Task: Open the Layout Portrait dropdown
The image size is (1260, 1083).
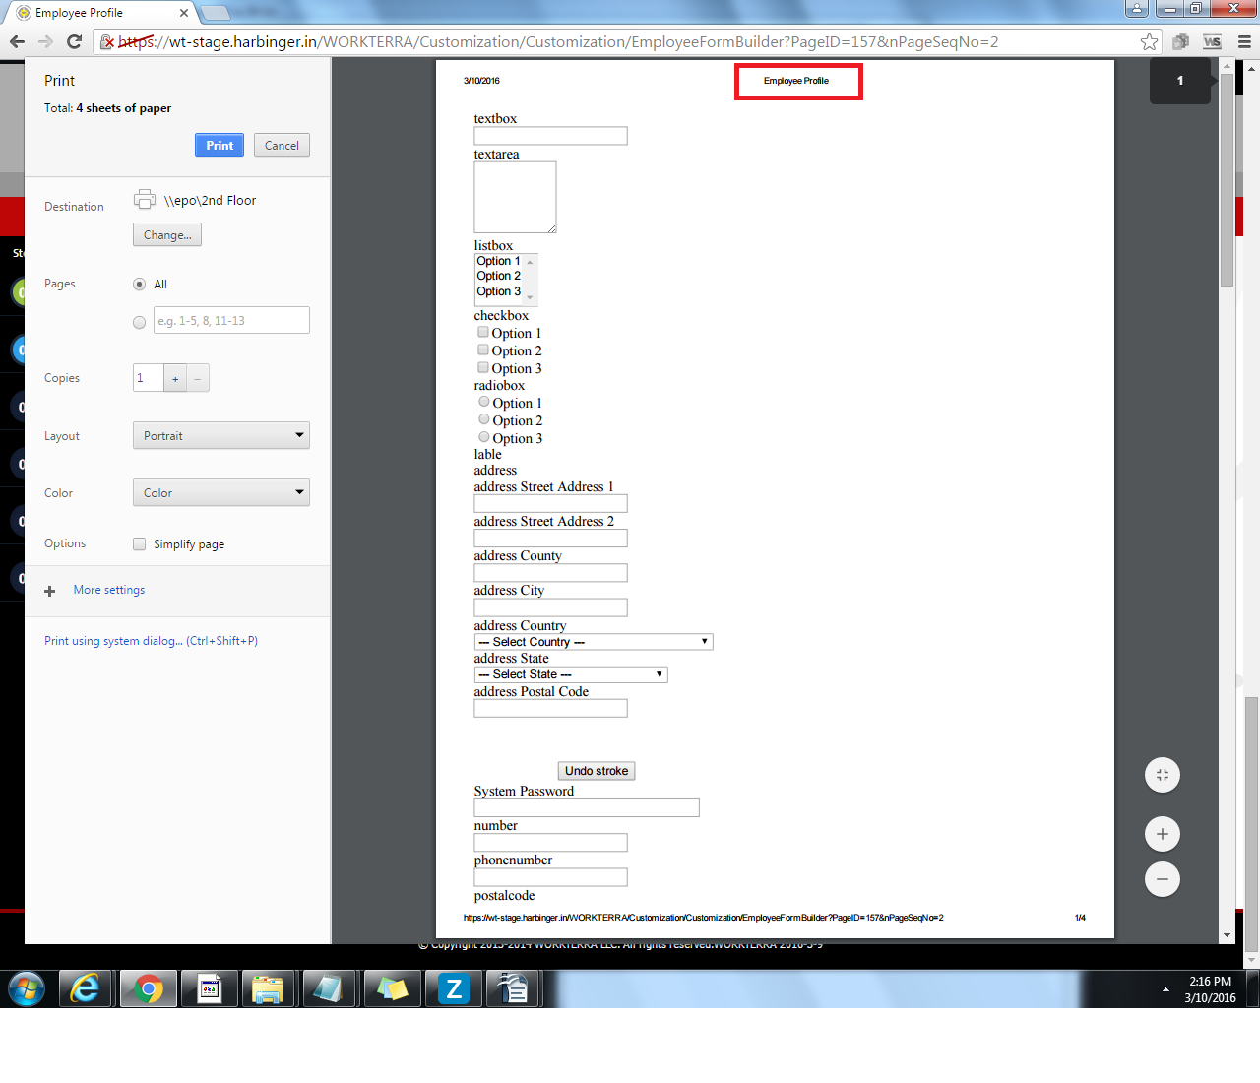Action: click(220, 436)
